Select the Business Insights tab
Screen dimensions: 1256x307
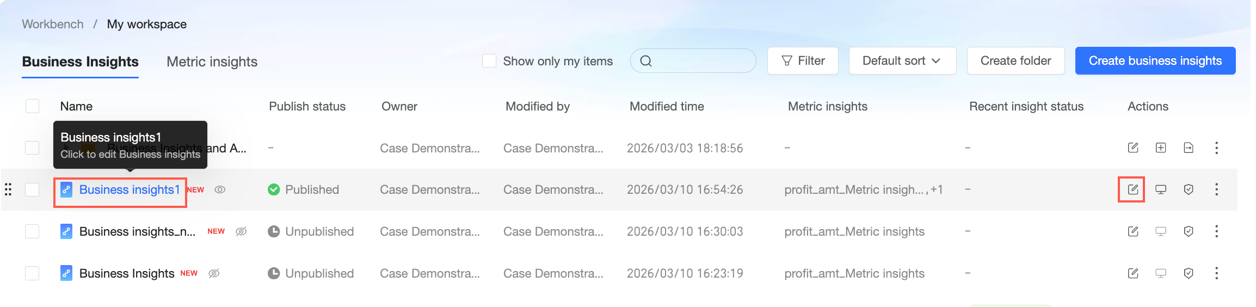click(81, 62)
